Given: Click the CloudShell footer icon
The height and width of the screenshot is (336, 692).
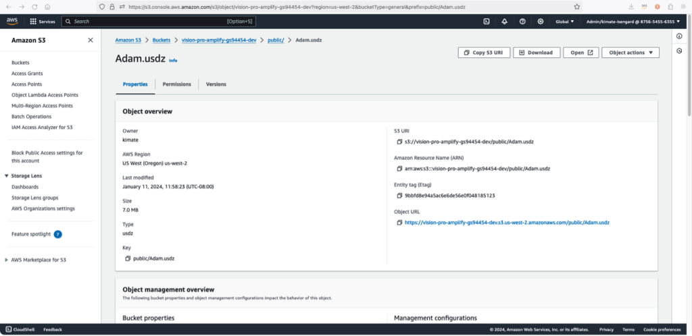Looking at the screenshot, I should tap(9, 329).
